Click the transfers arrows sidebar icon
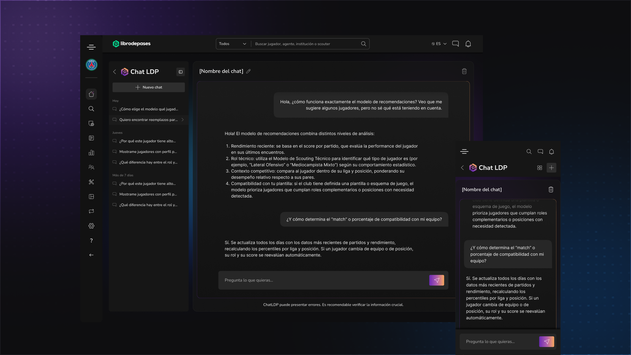Viewport: 631px width, 355px height. [x=91, y=211]
